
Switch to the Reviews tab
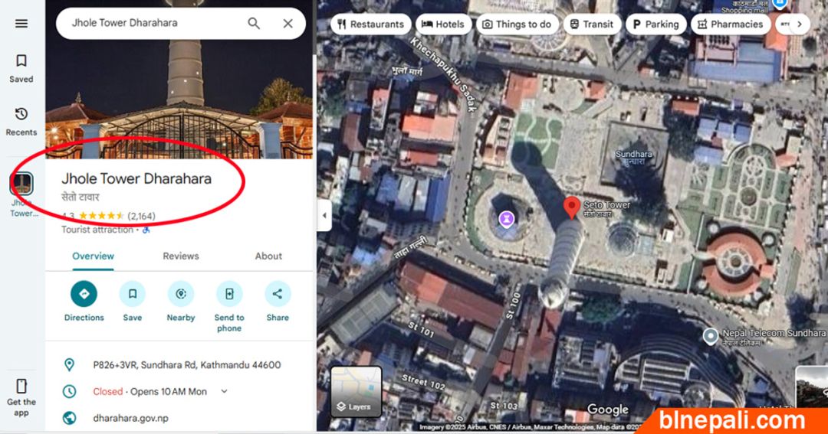(181, 256)
